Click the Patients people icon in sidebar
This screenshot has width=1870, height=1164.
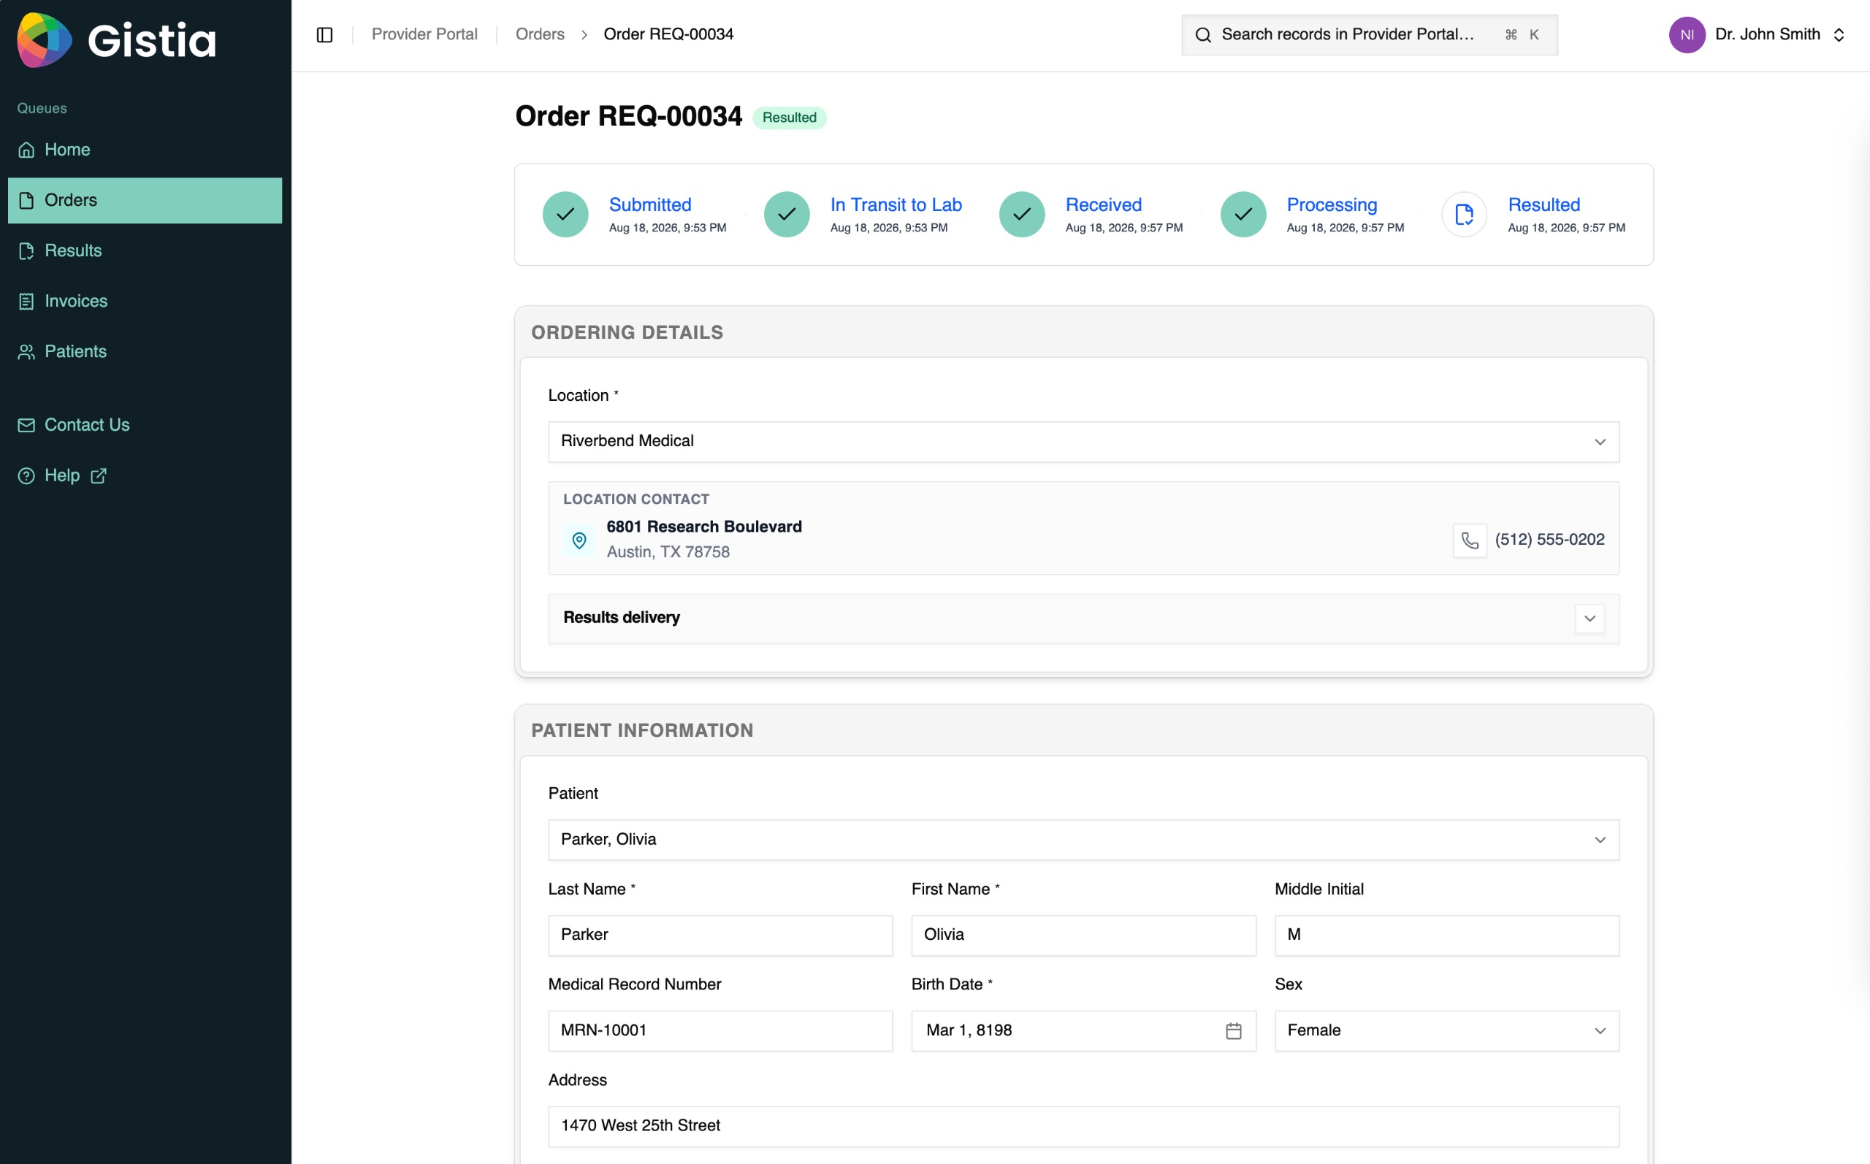[26, 352]
